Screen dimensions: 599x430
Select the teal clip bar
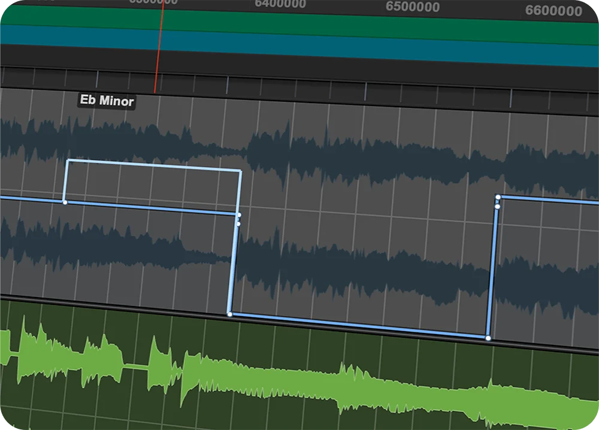click(299, 44)
